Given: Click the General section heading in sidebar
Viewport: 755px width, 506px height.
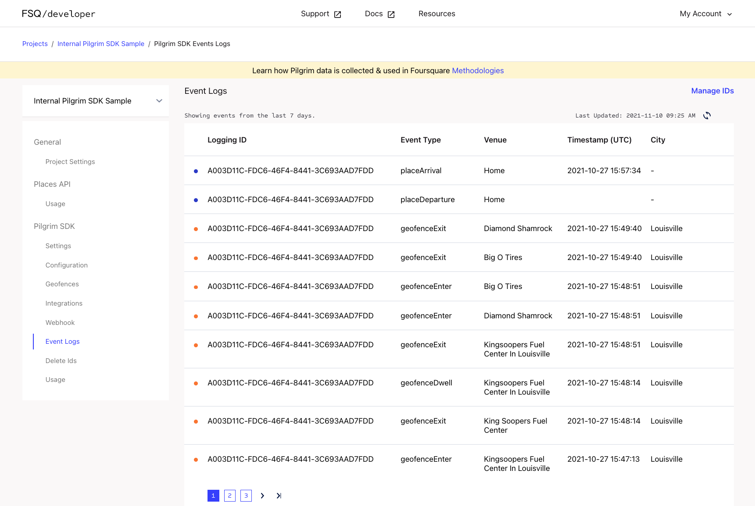Looking at the screenshot, I should coord(47,142).
